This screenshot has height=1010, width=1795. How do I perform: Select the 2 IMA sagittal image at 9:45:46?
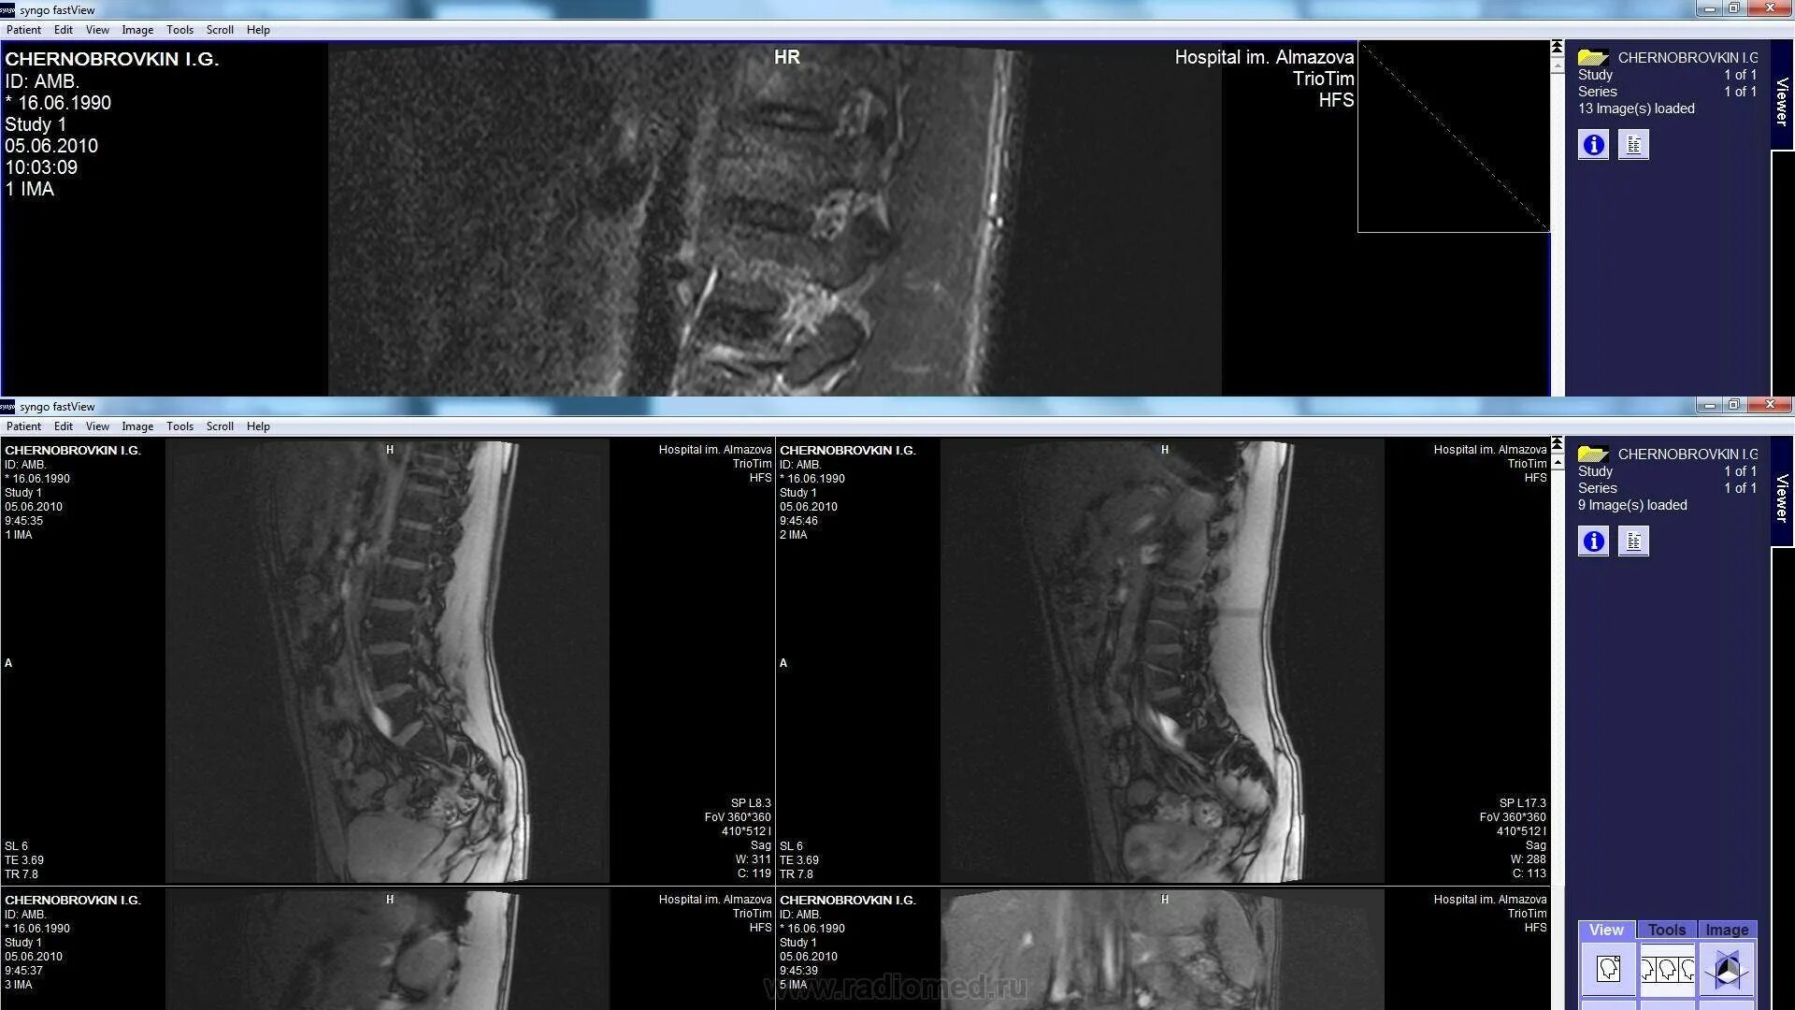pos(1162,660)
